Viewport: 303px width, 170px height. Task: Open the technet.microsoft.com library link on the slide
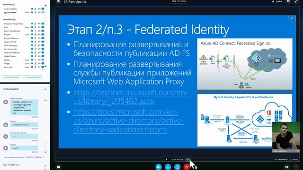tap(131, 97)
